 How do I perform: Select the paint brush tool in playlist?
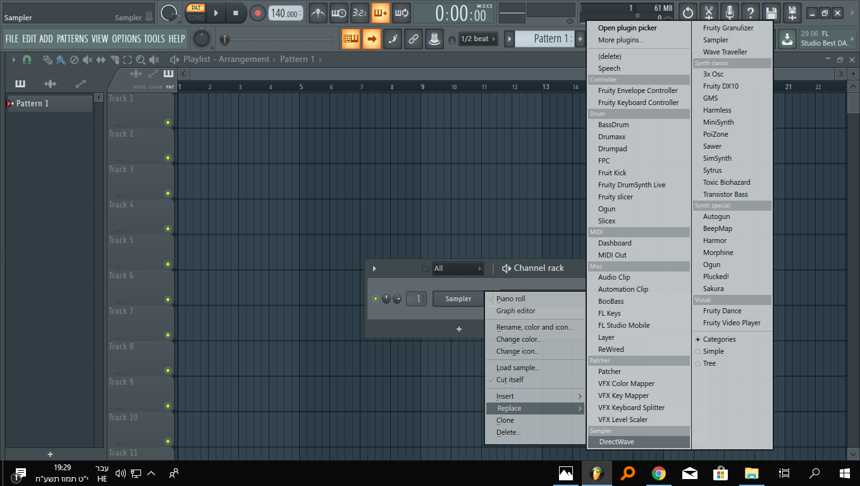tap(61, 59)
